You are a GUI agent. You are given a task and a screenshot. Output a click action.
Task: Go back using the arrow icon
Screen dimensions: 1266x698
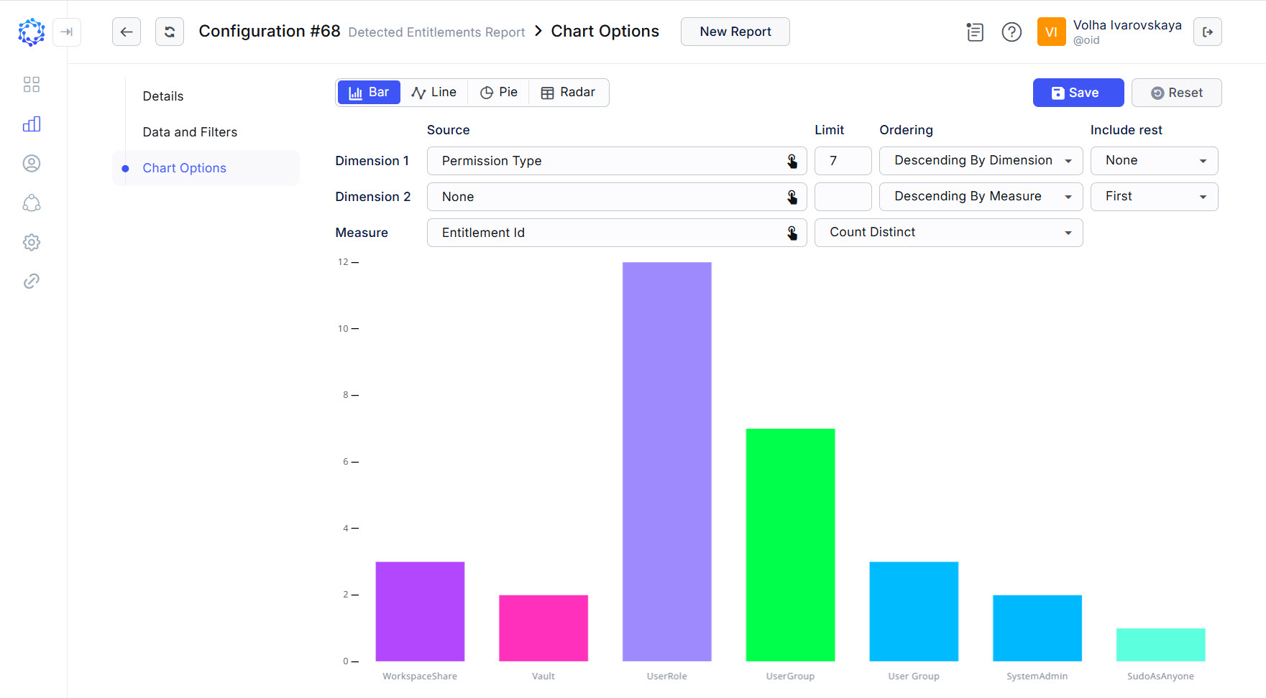pyautogui.click(x=127, y=32)
